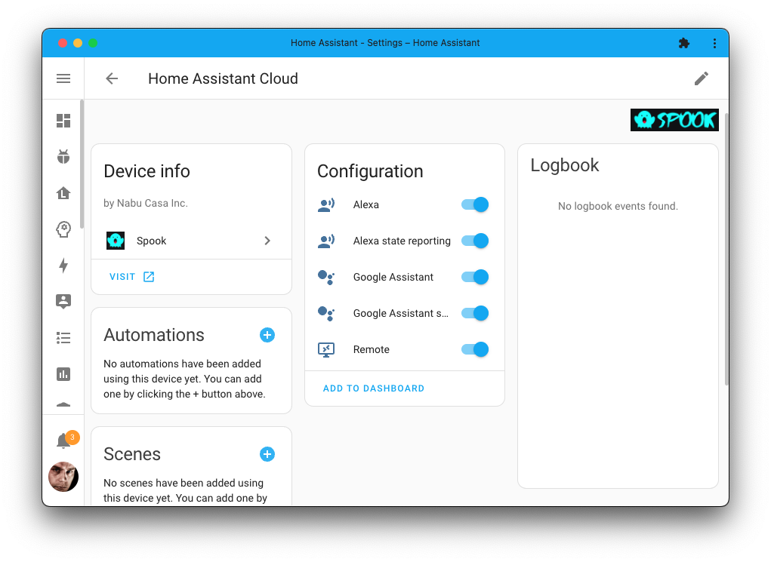Toggle the Remote switch off
This screenshot has width=771, height=562.
(474, 349)
